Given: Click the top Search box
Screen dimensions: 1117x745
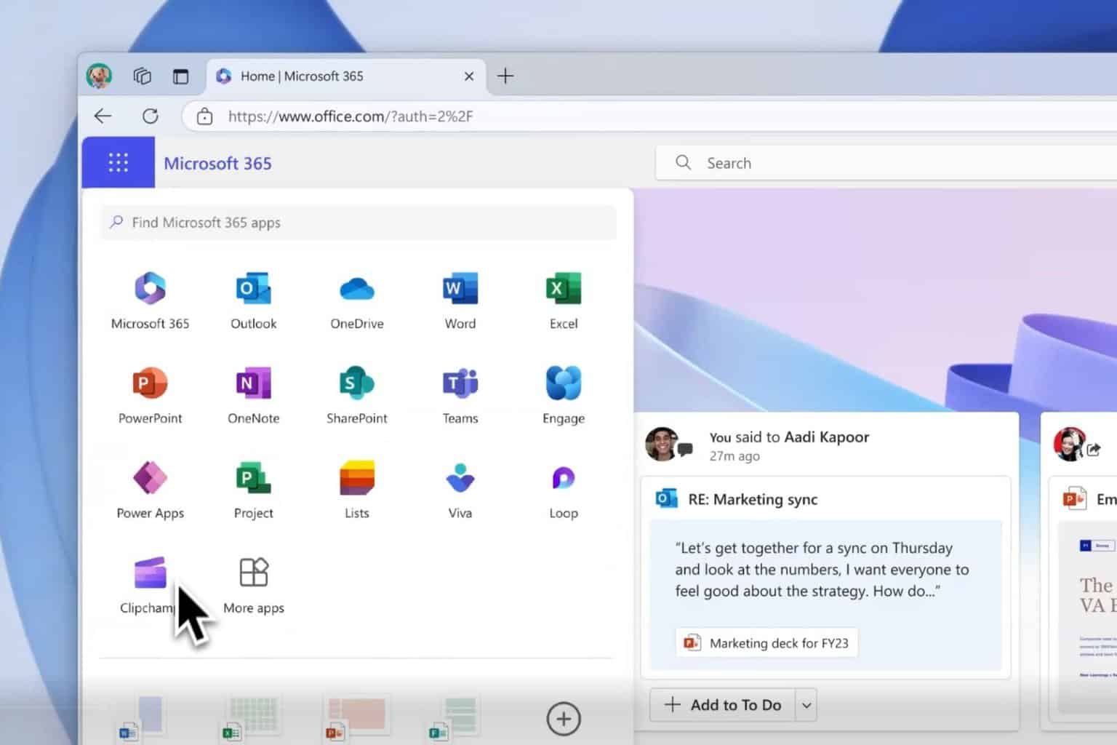Looking at the screenshot, I should [886, 163].
